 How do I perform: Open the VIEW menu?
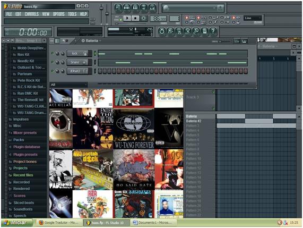pyautogui.click(x=46, y=14)
